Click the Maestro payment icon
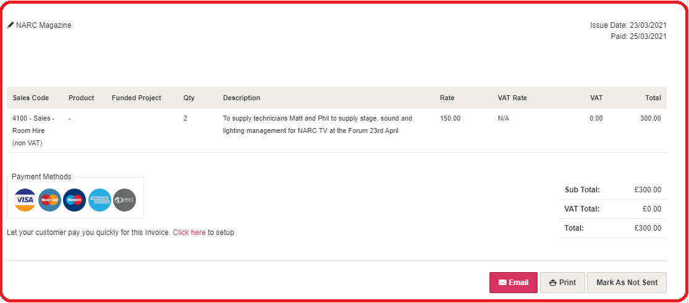This screenshot has width=689, height=303. 74,200
